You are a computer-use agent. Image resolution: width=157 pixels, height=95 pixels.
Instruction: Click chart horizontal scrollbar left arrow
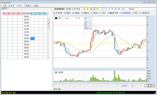point(54,86)
